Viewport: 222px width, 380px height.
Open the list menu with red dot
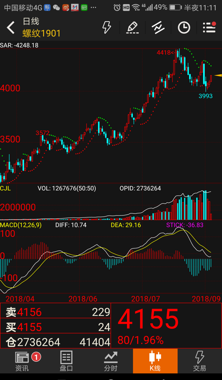[x=209, y=27]
